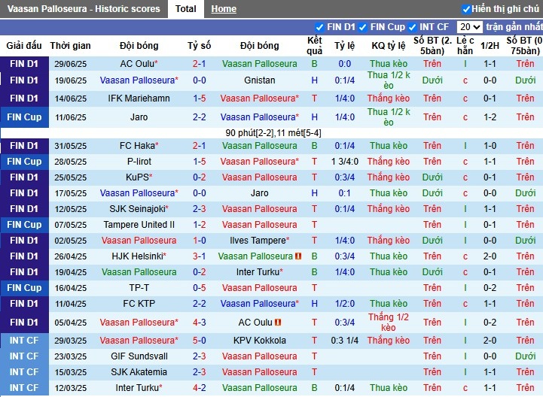Click Jaro team in 11/06/25 row
Viewport: 543px width, 397px height.
tap(139, 117)
